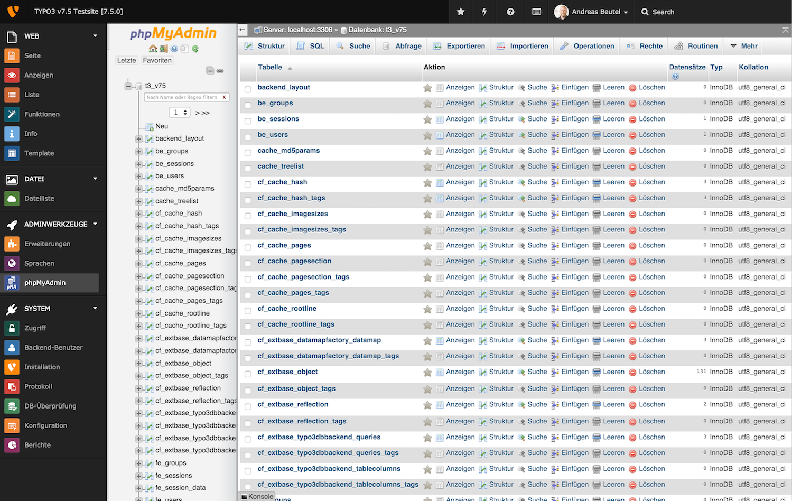792x501 pixels.
Task: Open TYPO3 bookmarks star in top bar
Action: click(x=461, y=12)
